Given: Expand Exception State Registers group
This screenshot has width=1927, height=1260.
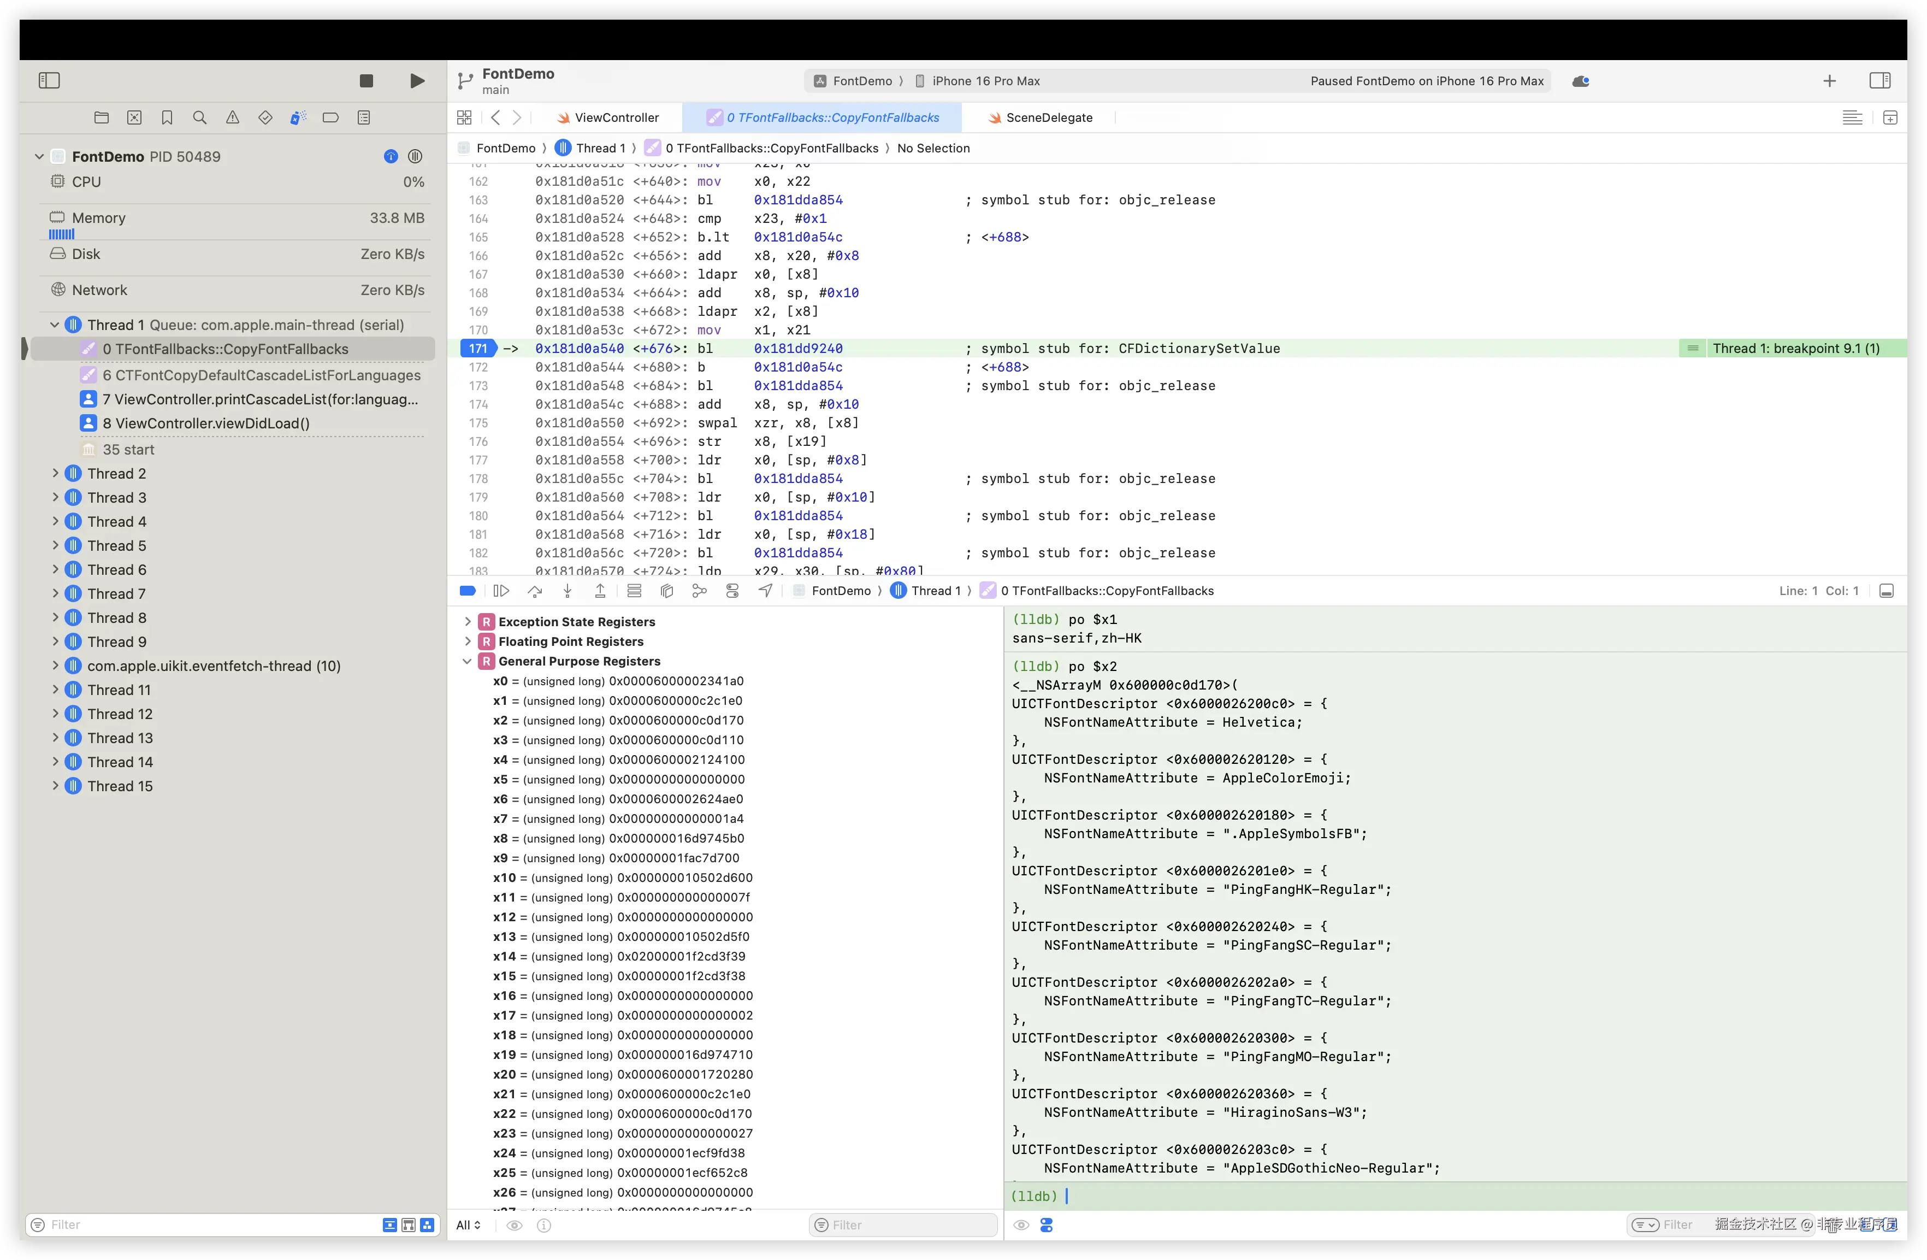Looking at the screenshot, I should pos(467,622).
